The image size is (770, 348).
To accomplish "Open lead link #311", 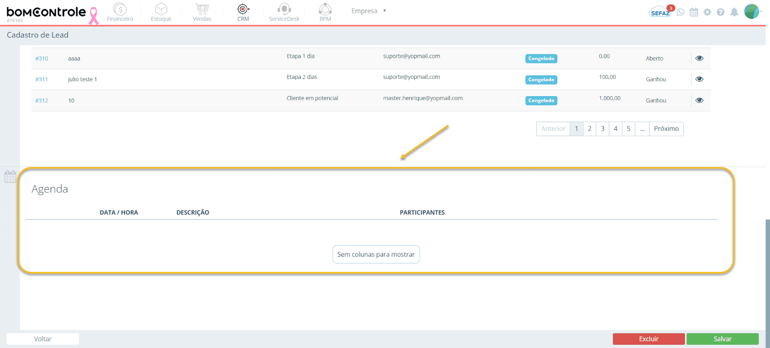I will [x=42, y=79].
